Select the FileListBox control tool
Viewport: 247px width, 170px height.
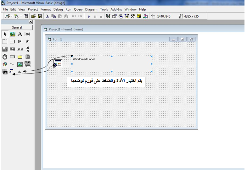click(x=28, y=57)
